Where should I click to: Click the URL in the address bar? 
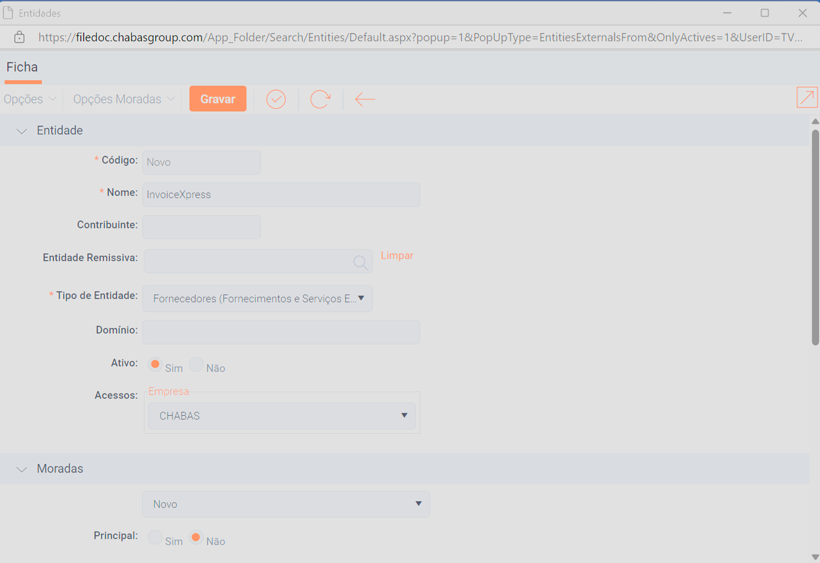[420, 37]
